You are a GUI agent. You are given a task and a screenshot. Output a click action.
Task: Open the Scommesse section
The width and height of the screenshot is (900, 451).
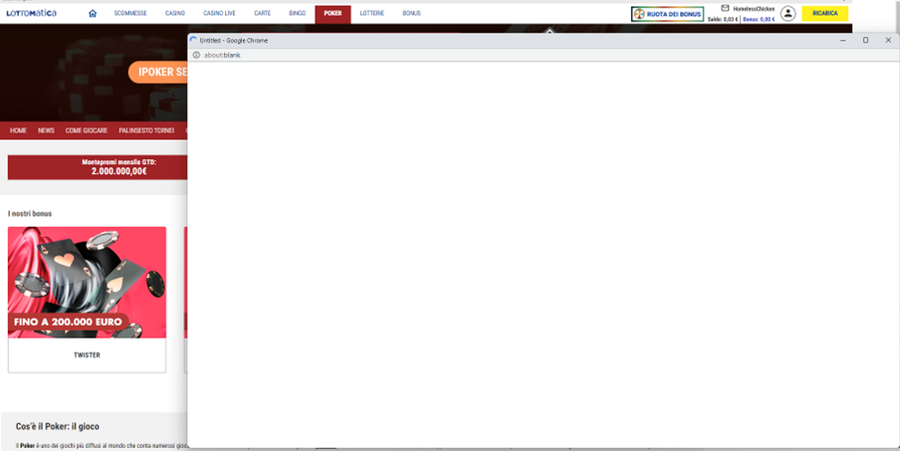coord(130,14)
